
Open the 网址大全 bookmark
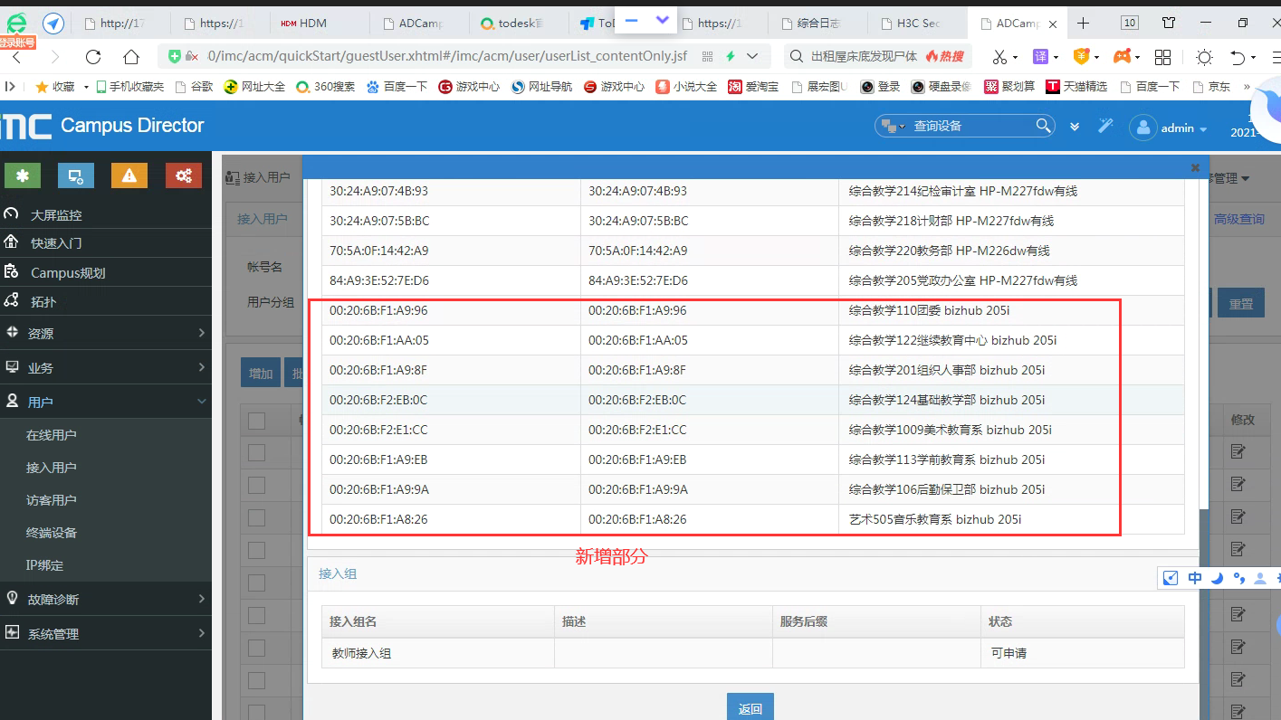(x=254, y=87)
